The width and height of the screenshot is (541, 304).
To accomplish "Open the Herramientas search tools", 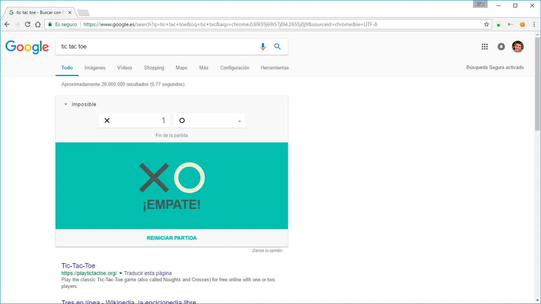I will [275, 68].
